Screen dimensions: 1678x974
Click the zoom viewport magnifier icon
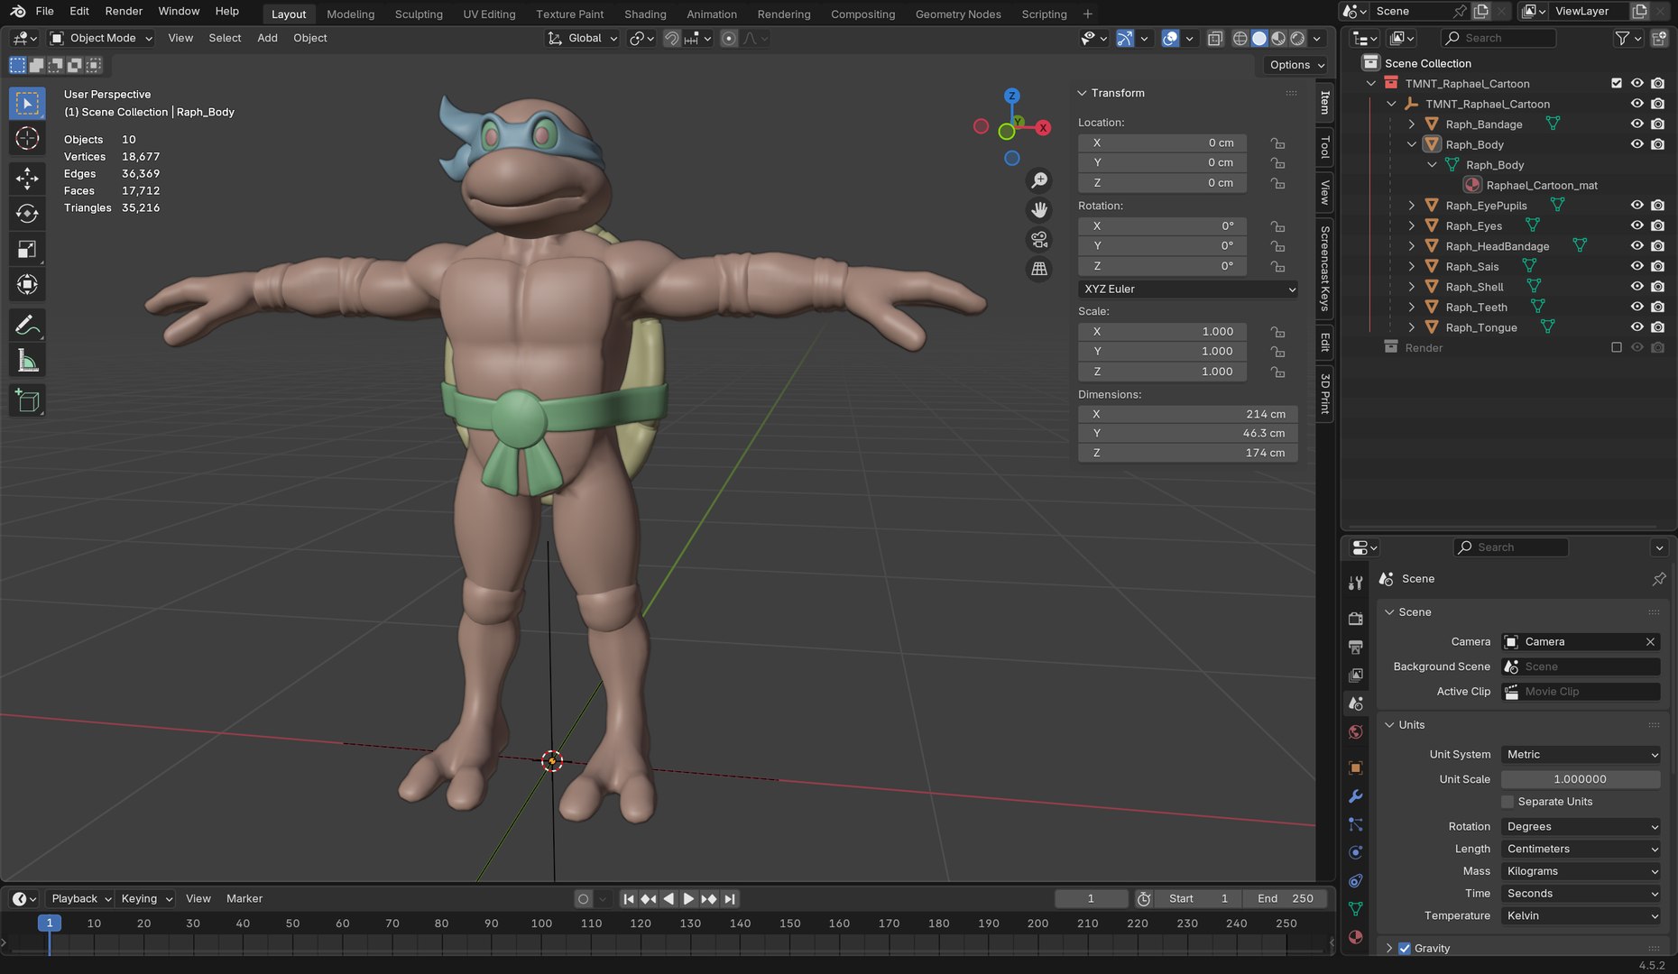click(x=1039, y=181)
